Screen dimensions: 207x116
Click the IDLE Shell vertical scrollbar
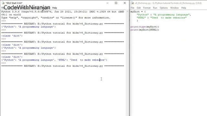coord(127,63)
